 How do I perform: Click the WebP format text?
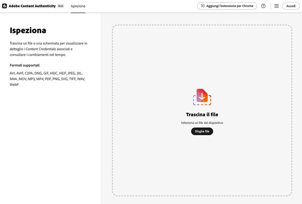pyautogui.click(x=14, y=84)
